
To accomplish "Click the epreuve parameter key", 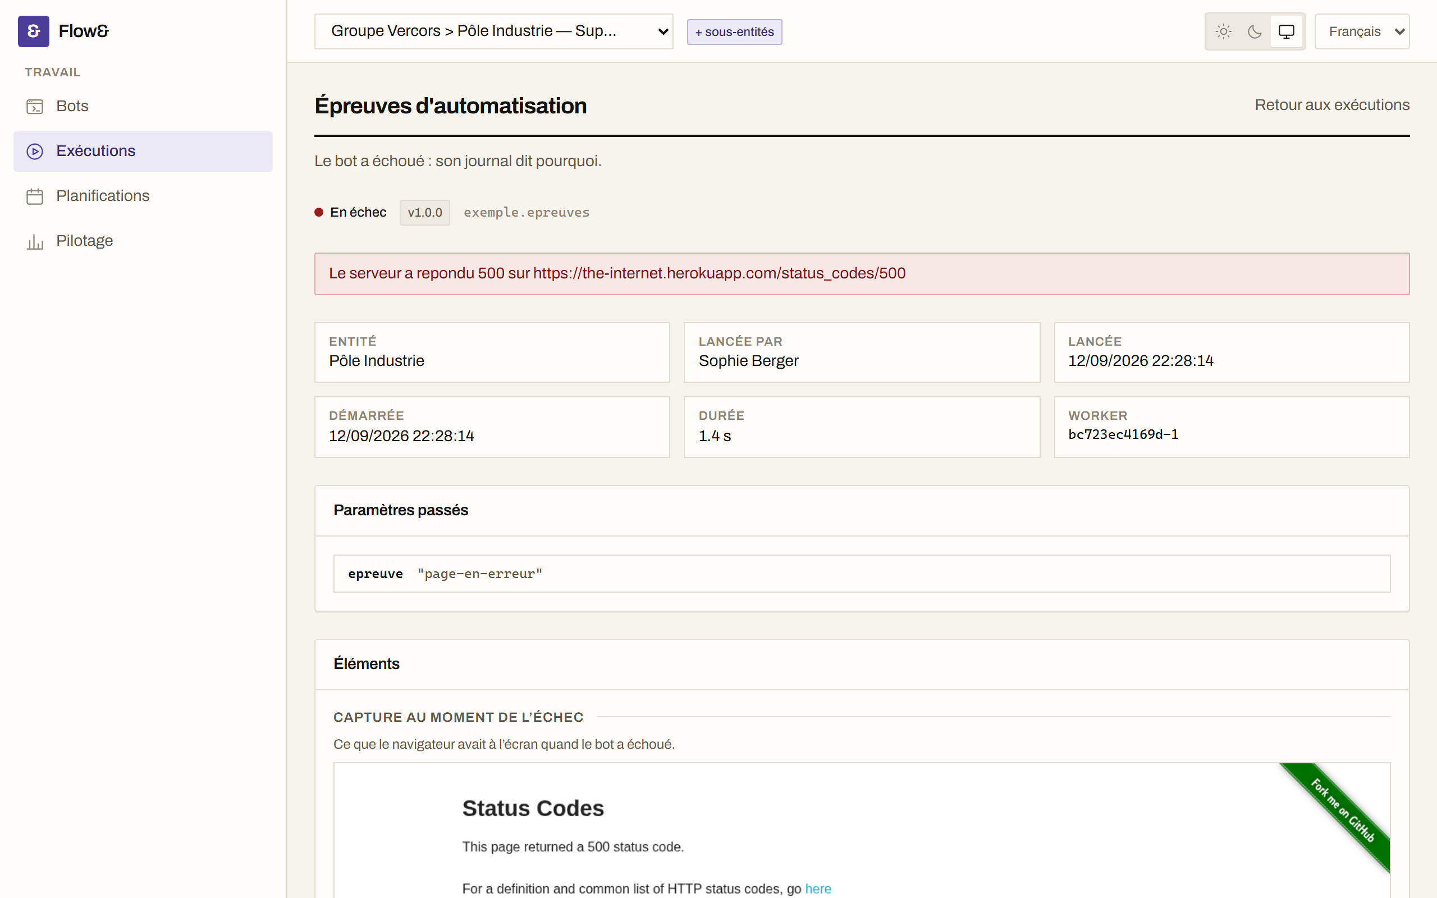I will click(x=376, y=574).
